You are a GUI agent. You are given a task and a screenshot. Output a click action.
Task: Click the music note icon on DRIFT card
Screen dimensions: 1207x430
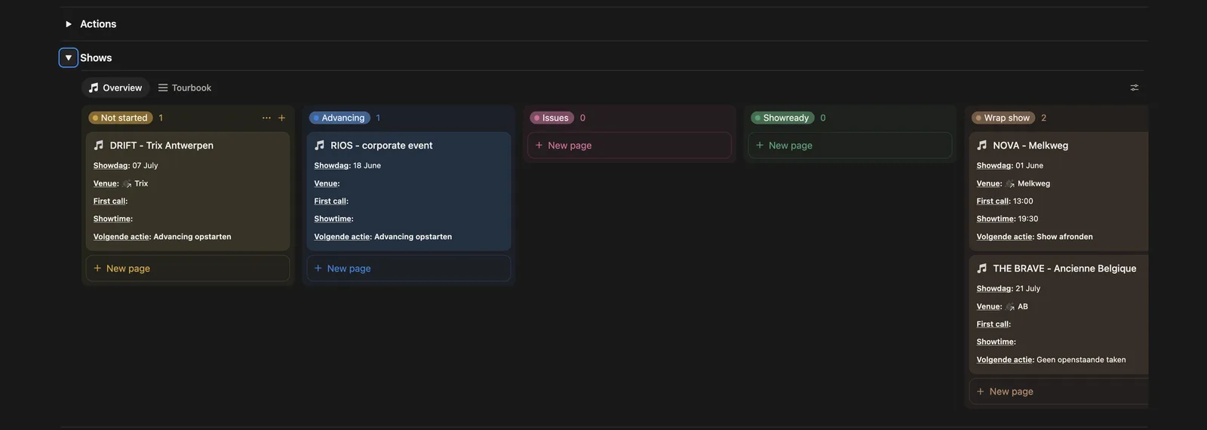[x=98, y=145]
